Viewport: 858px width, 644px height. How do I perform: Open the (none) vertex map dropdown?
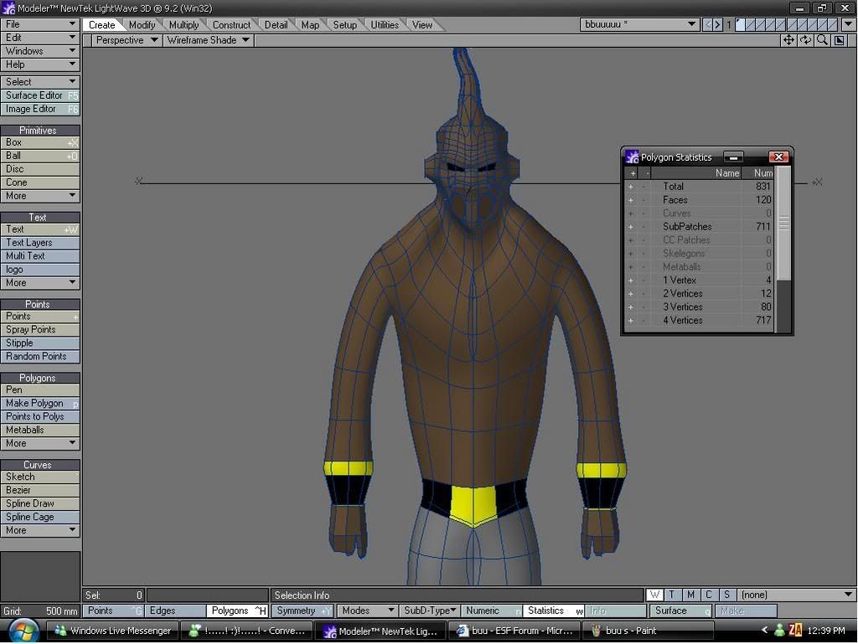(796, 595)
